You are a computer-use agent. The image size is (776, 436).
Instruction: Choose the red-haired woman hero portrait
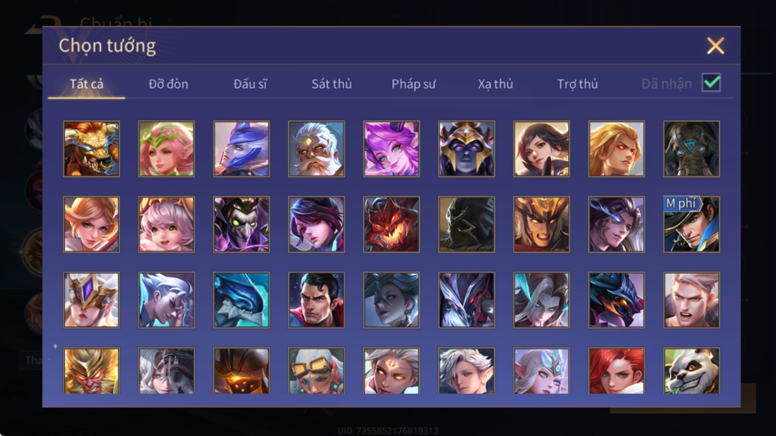click(616, 371)
